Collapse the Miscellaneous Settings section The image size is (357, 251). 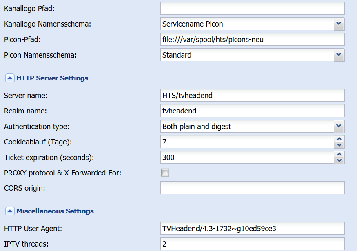pos(10,211)
